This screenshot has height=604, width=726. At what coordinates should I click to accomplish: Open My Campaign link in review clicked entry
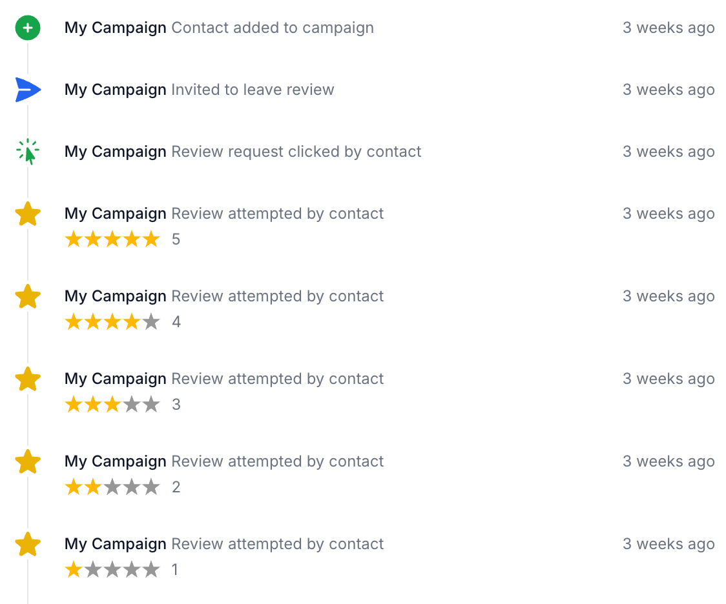115,152
